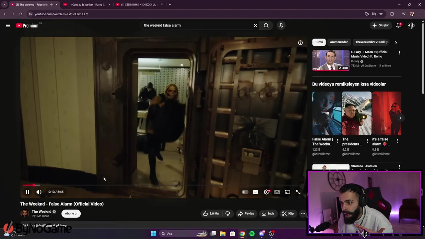Open The presidents short video

click(x=357, y=114)
